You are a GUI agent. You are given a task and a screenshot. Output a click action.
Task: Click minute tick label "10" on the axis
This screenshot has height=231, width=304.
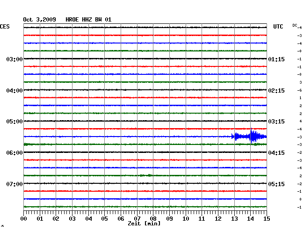click(186, 218)
